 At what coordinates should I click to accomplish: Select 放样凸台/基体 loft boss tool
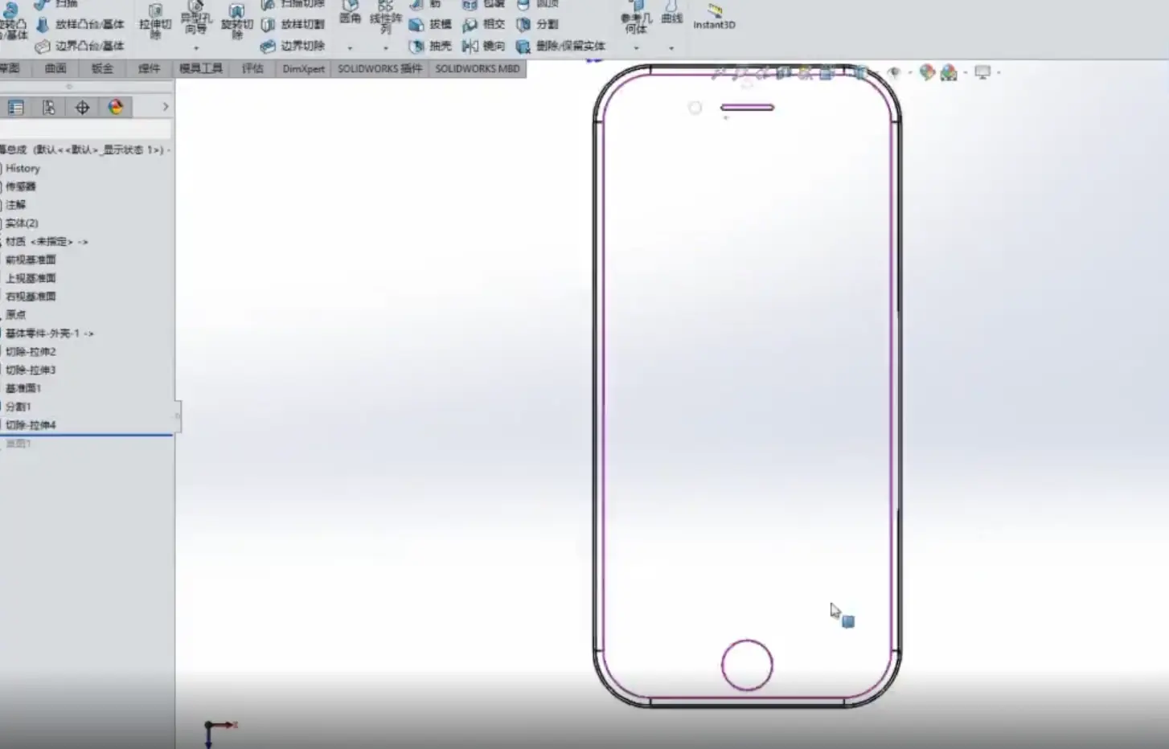point(80,25)
